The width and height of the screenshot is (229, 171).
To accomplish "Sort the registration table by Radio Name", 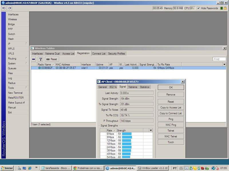I will pos(46,64).
